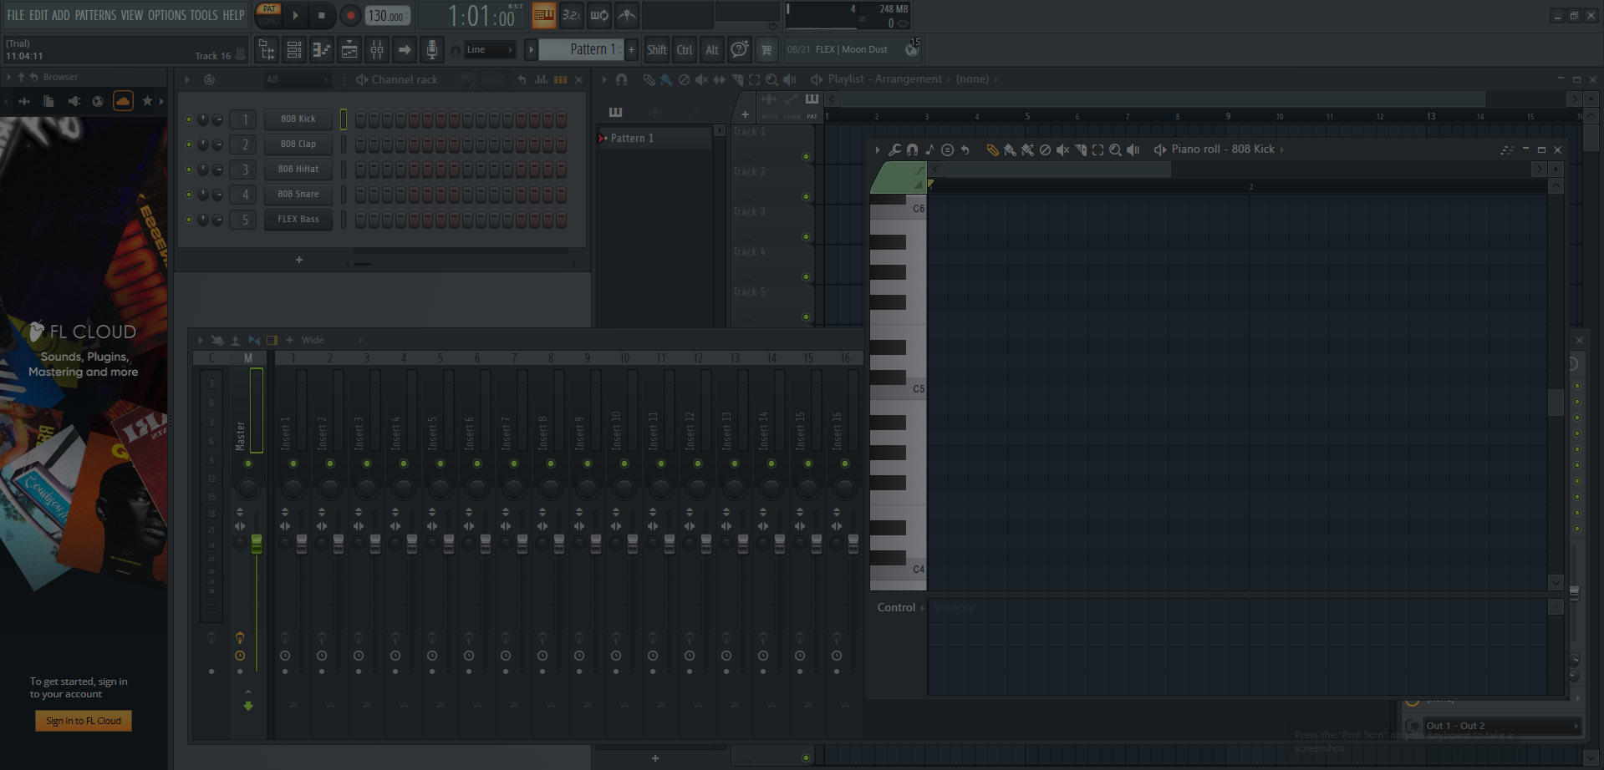This screenshot has width=1604, height=770.
Task: Click the 808 Kick channel button
Action: pyautogui.click(x=298, y=119)
